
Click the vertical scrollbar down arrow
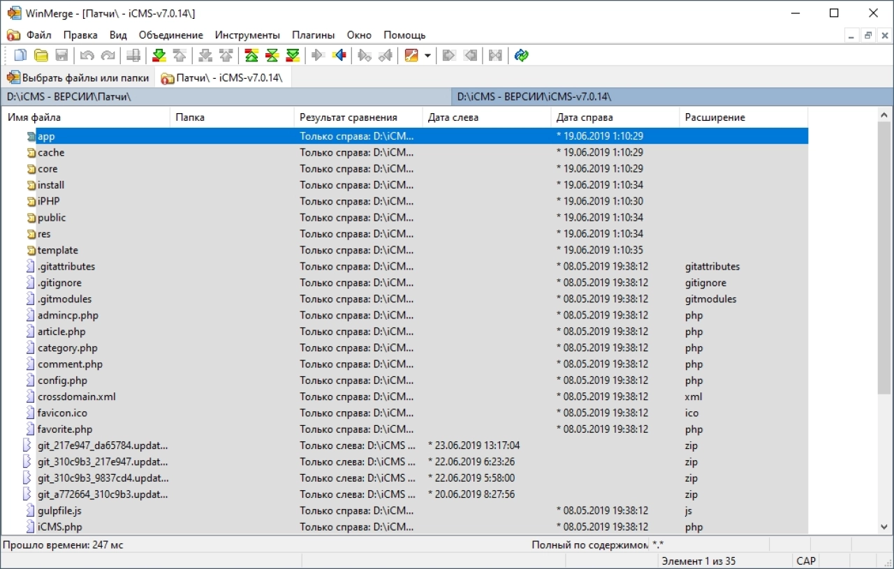[884, 527]
